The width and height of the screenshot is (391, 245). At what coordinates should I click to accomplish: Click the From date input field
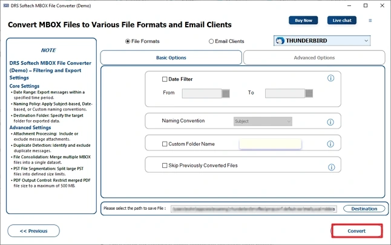click(202, 93)
